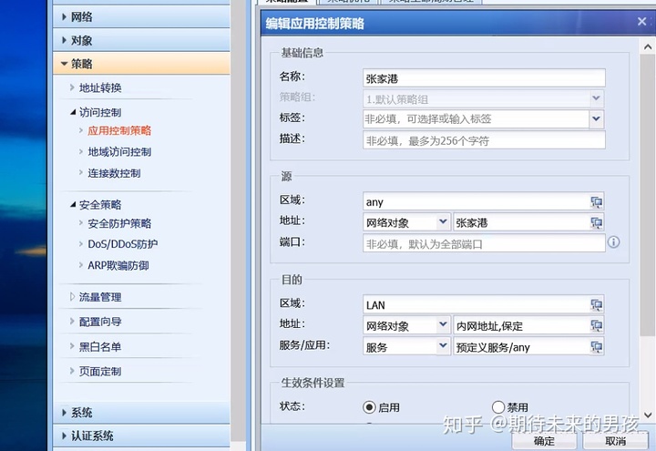This screenshot has width=656, height=451.
Task: Open ARP欺骗防御 in the sidebar
Action: coord(118,265)
